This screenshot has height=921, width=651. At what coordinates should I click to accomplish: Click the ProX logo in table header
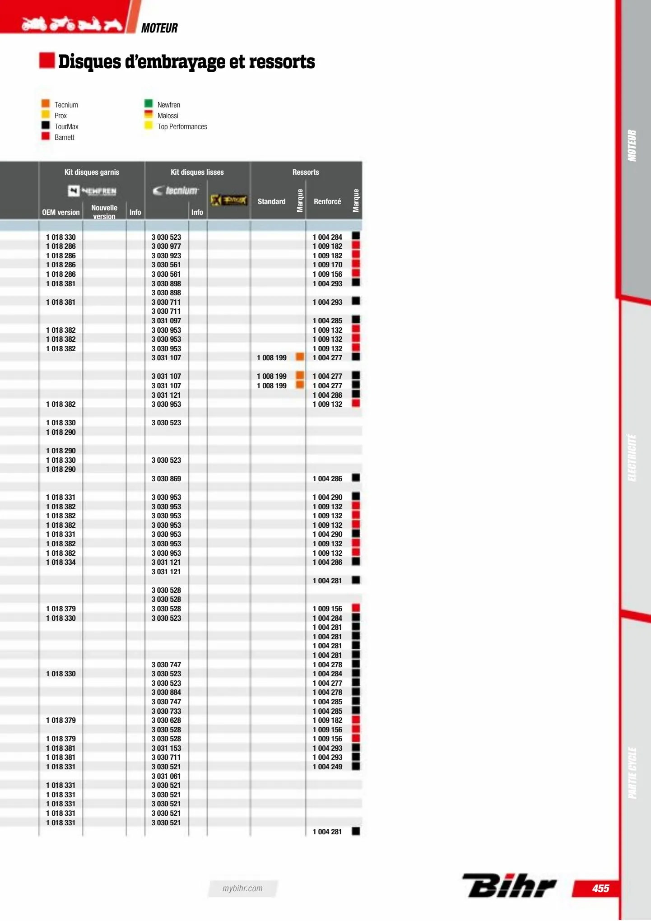pos(229,200)
